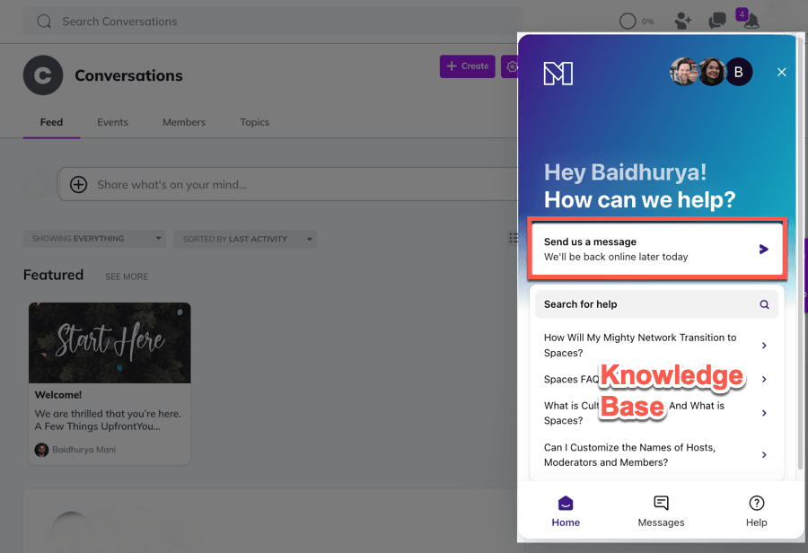Open the Start Here welcome post thumbnail
Screen dimensions: 808x553
pos(110,343)
